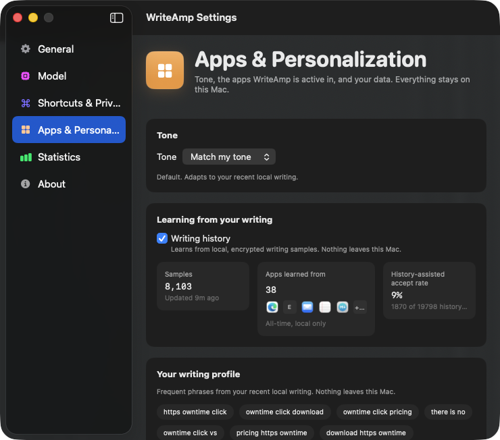The image size is (500, 440).
Task: Click the 'there is no' phrase chip
Action: point(448,412)
